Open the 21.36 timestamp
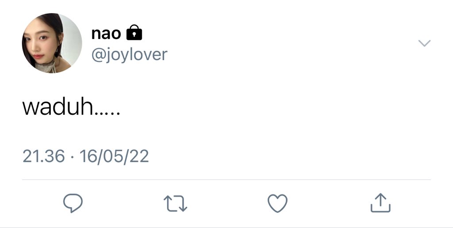 (44, 156)
